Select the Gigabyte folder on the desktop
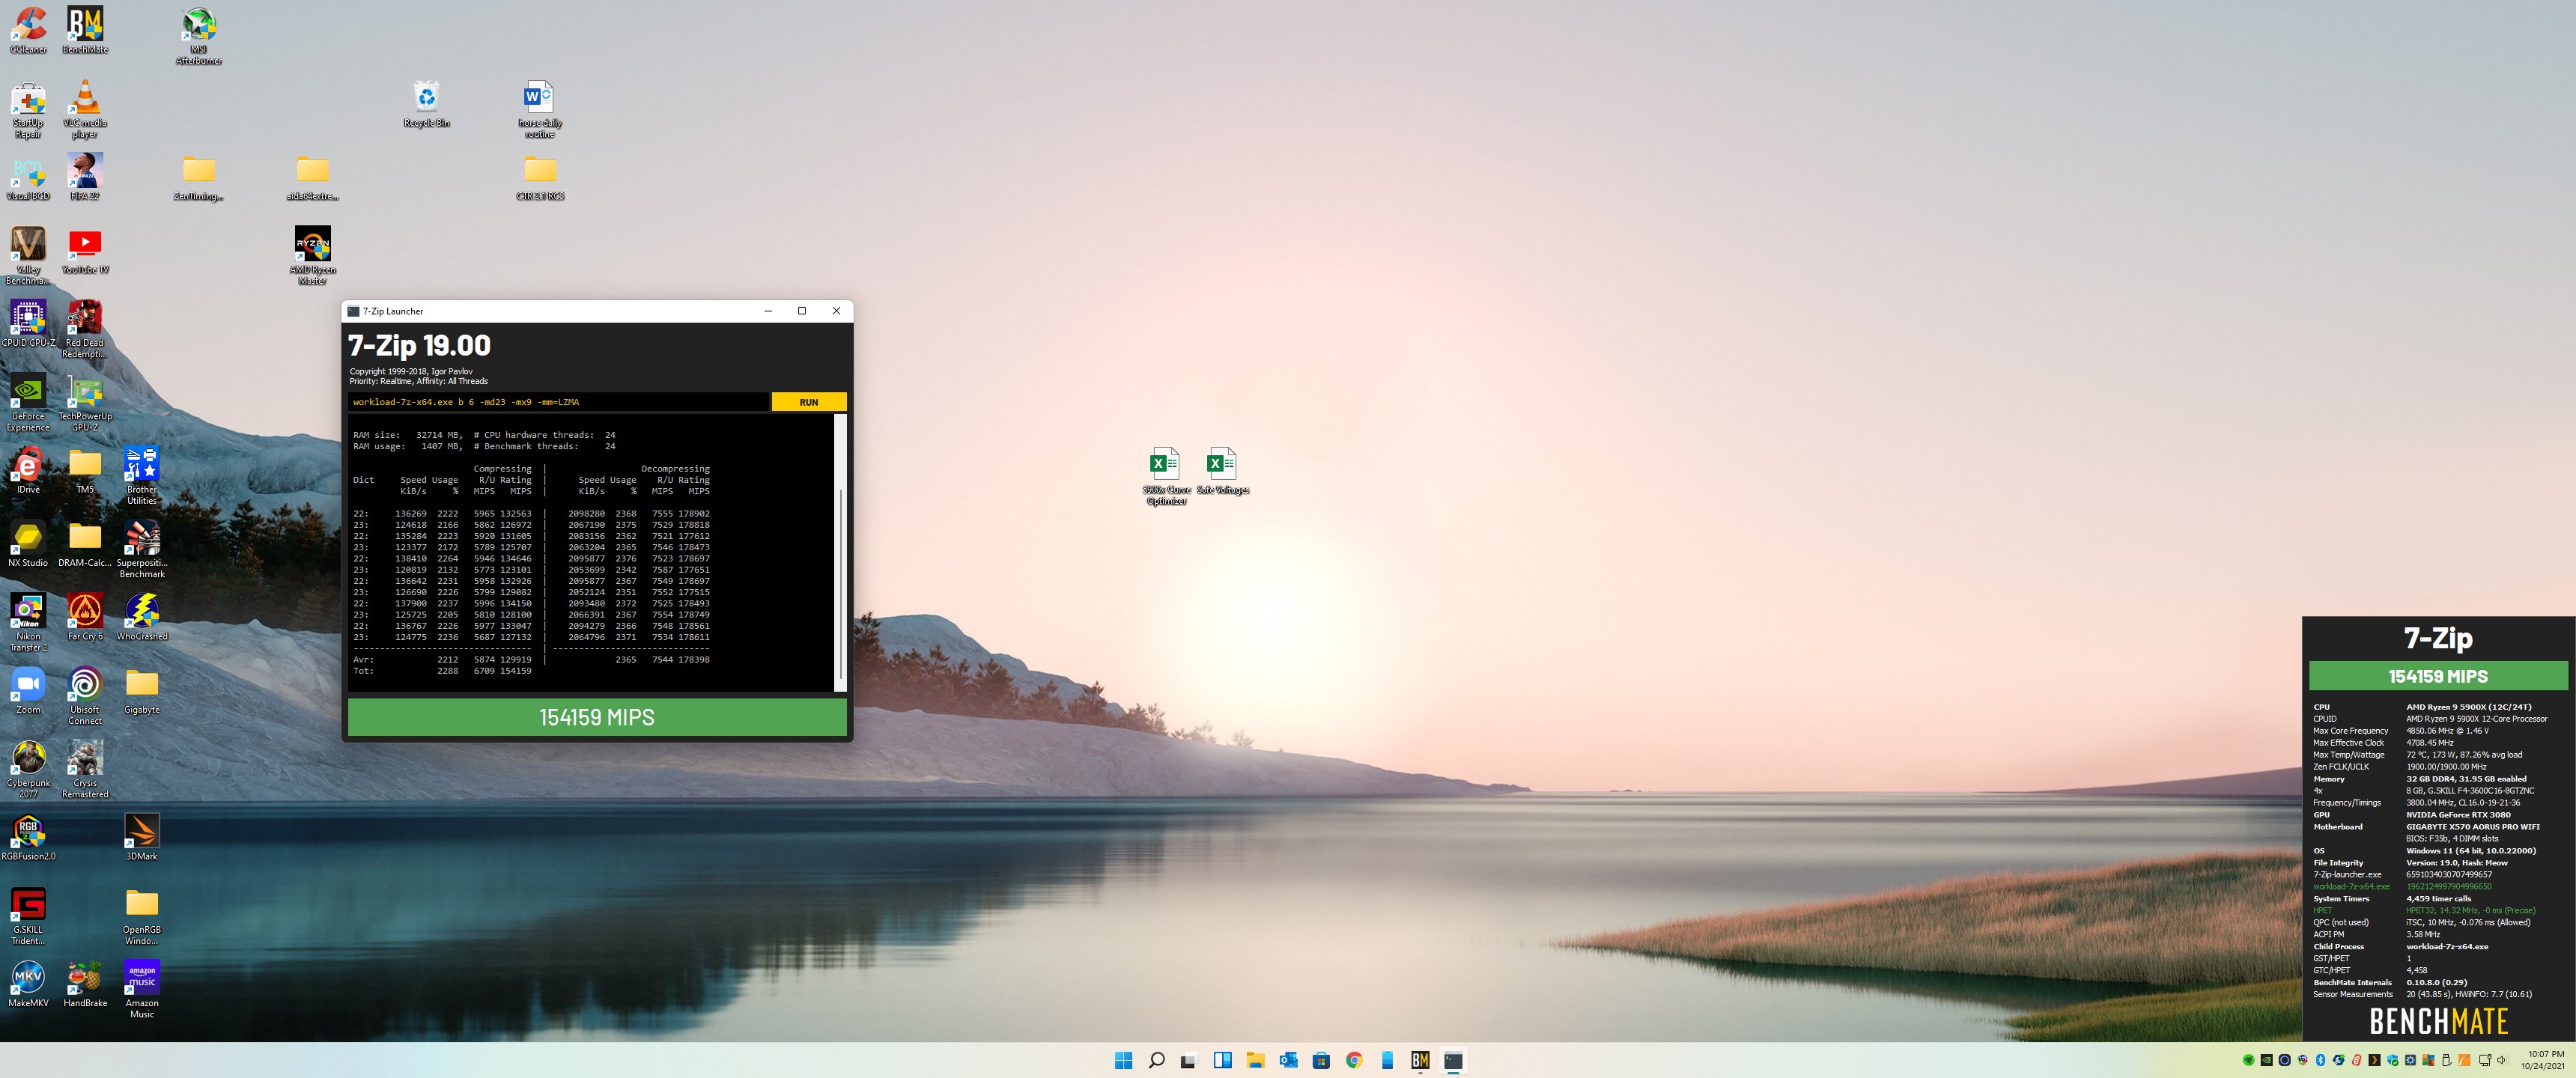2576x1078 pixels. click(x=142, y=691)
